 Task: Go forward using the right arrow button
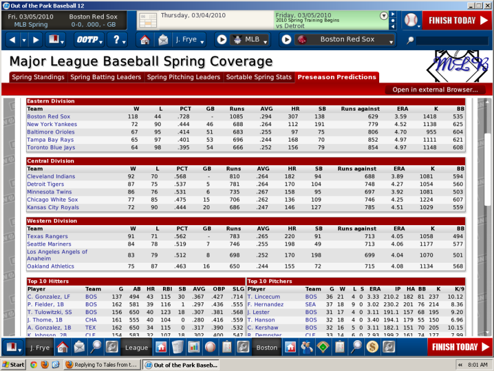pyautogui.click(x=36, y=40)
